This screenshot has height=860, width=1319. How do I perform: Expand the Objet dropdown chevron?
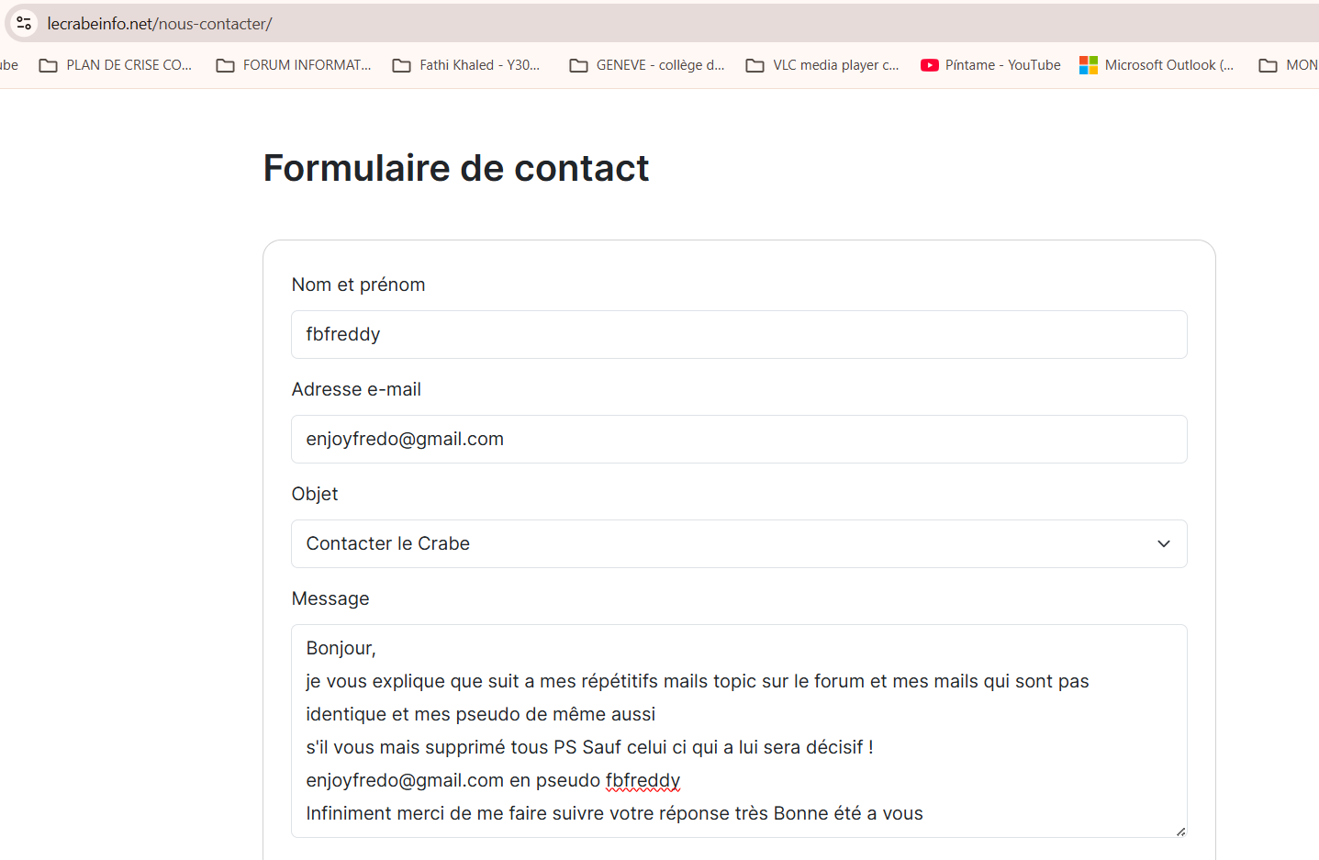pos(1163,543)
